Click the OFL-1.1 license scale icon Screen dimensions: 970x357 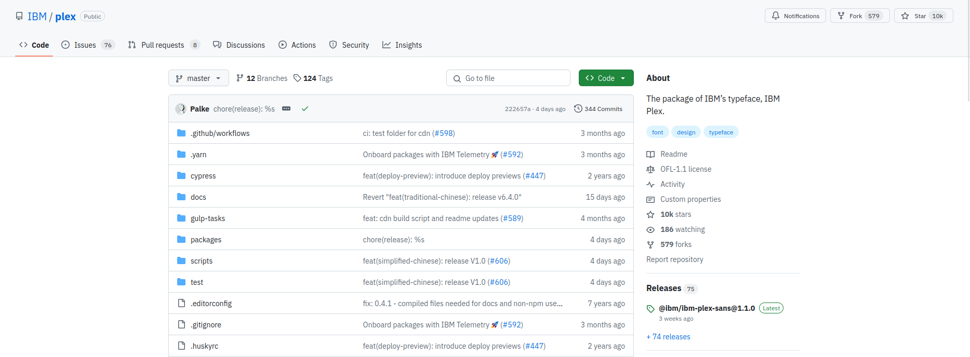pos(650,169)
